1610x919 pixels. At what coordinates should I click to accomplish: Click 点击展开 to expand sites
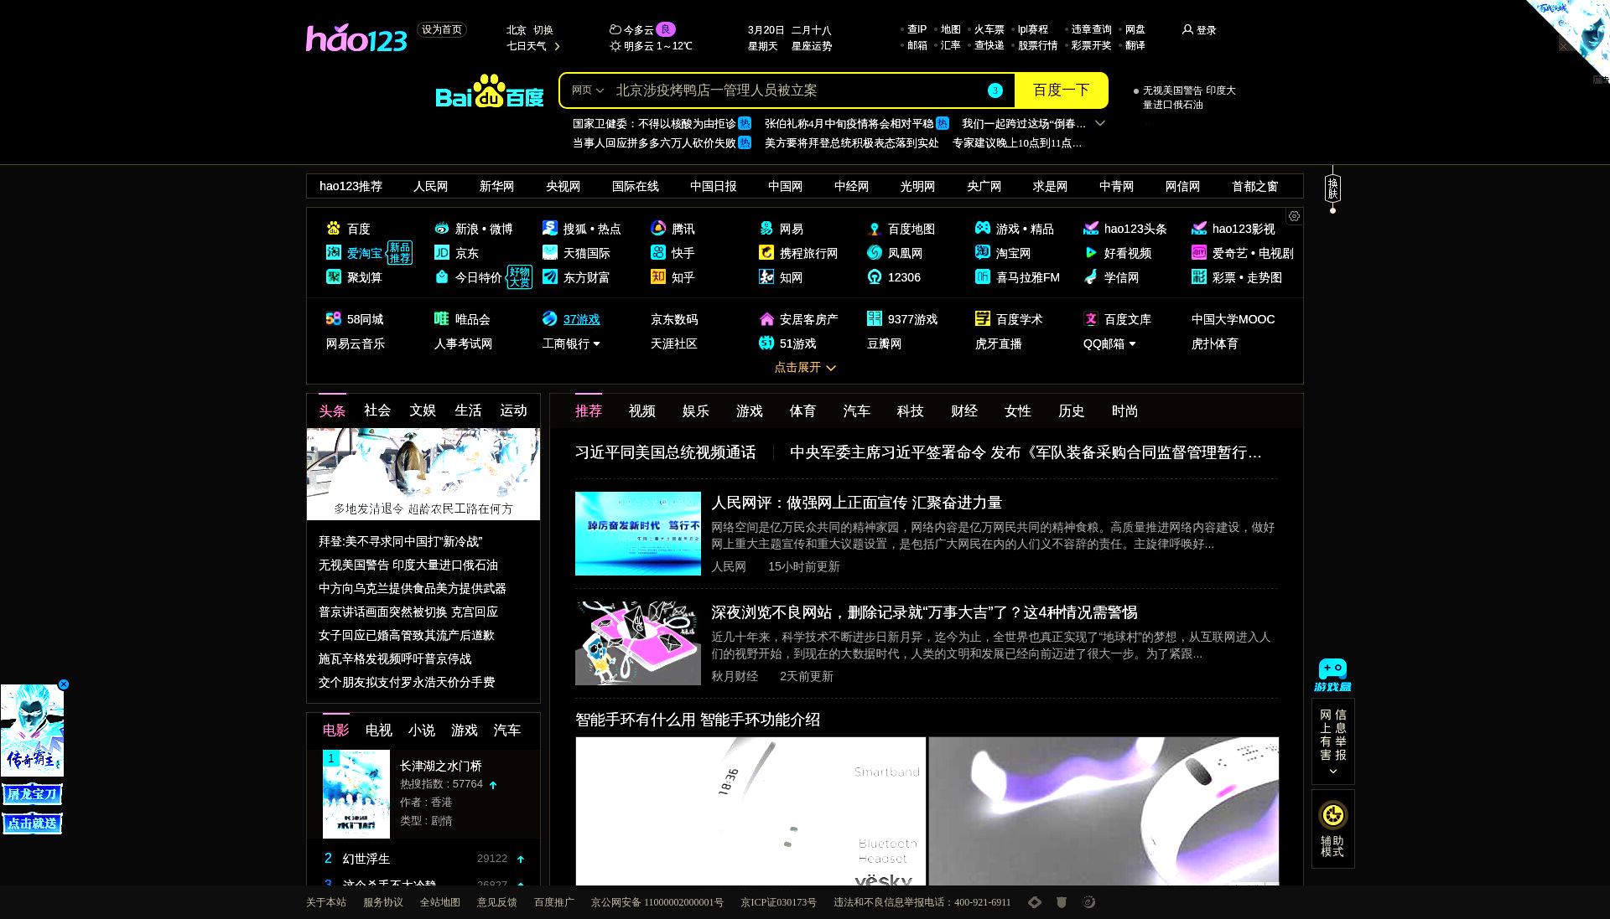click(805, 367)
